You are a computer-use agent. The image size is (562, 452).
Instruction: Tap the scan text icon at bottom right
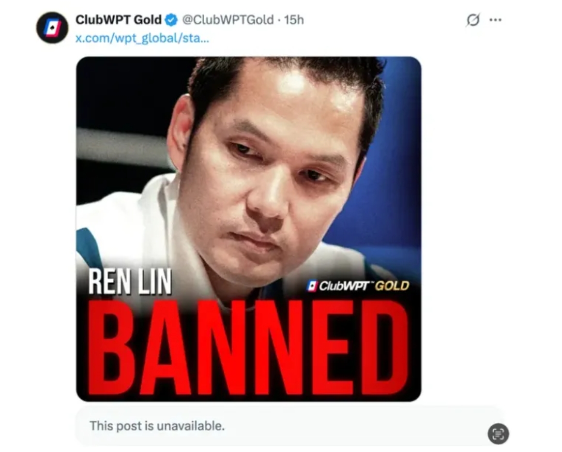tap(498, 434)
